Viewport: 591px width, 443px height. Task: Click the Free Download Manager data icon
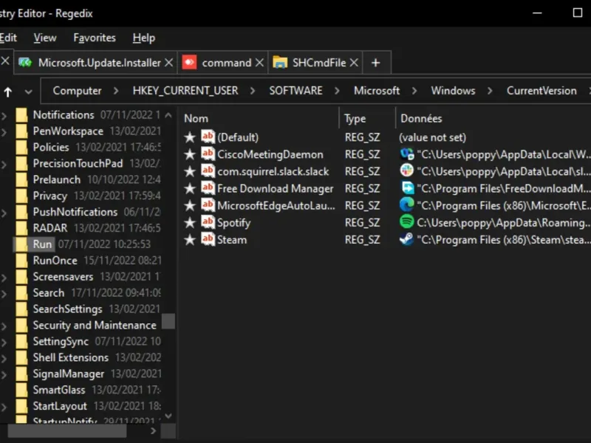point(407,188)
